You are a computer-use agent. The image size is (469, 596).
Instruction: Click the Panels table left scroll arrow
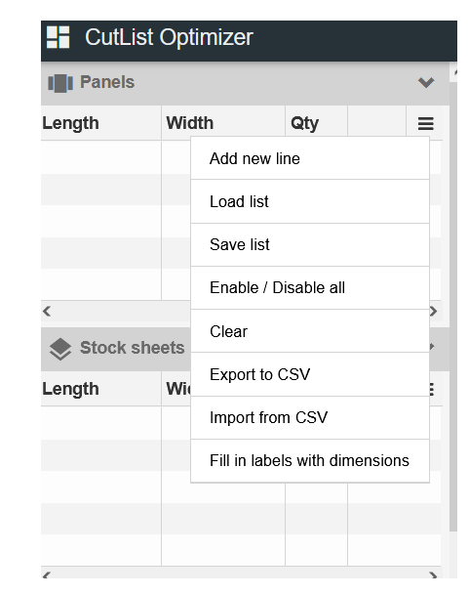[47, 312]
